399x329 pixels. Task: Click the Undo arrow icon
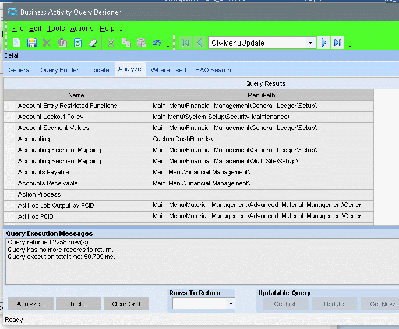[156, 43]
